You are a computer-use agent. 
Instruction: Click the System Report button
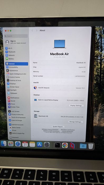[58, 127]
